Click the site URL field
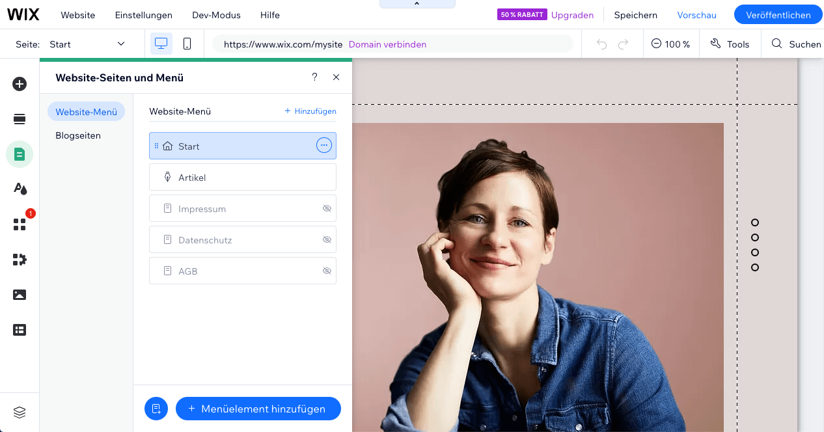The image size is (824, 432). click(x=392, y=44)
